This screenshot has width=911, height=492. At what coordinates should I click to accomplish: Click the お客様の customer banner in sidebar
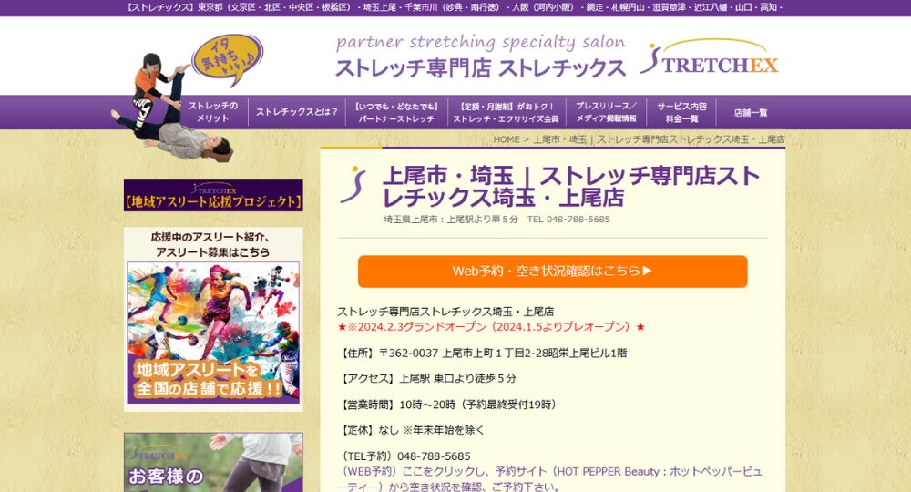(213, 462)
